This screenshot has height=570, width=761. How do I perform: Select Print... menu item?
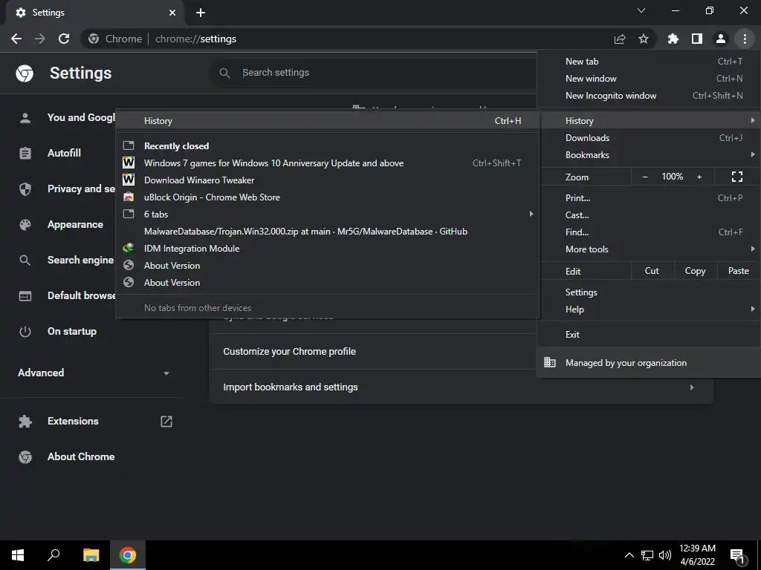pos(649,197)
